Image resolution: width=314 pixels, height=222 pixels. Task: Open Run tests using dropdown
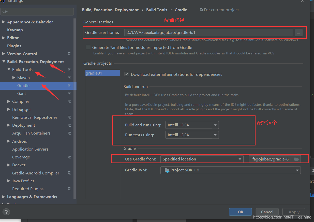click(192, 135)
